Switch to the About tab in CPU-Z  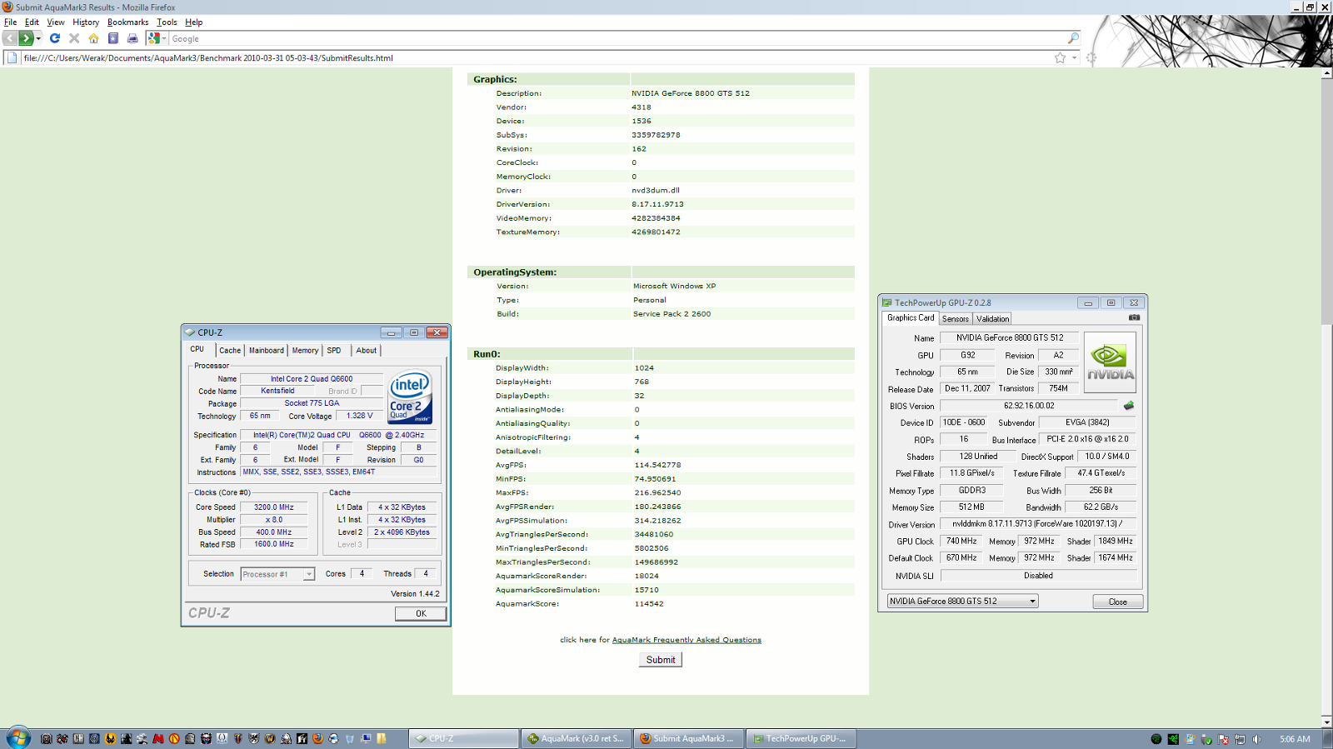pos(367,350)
